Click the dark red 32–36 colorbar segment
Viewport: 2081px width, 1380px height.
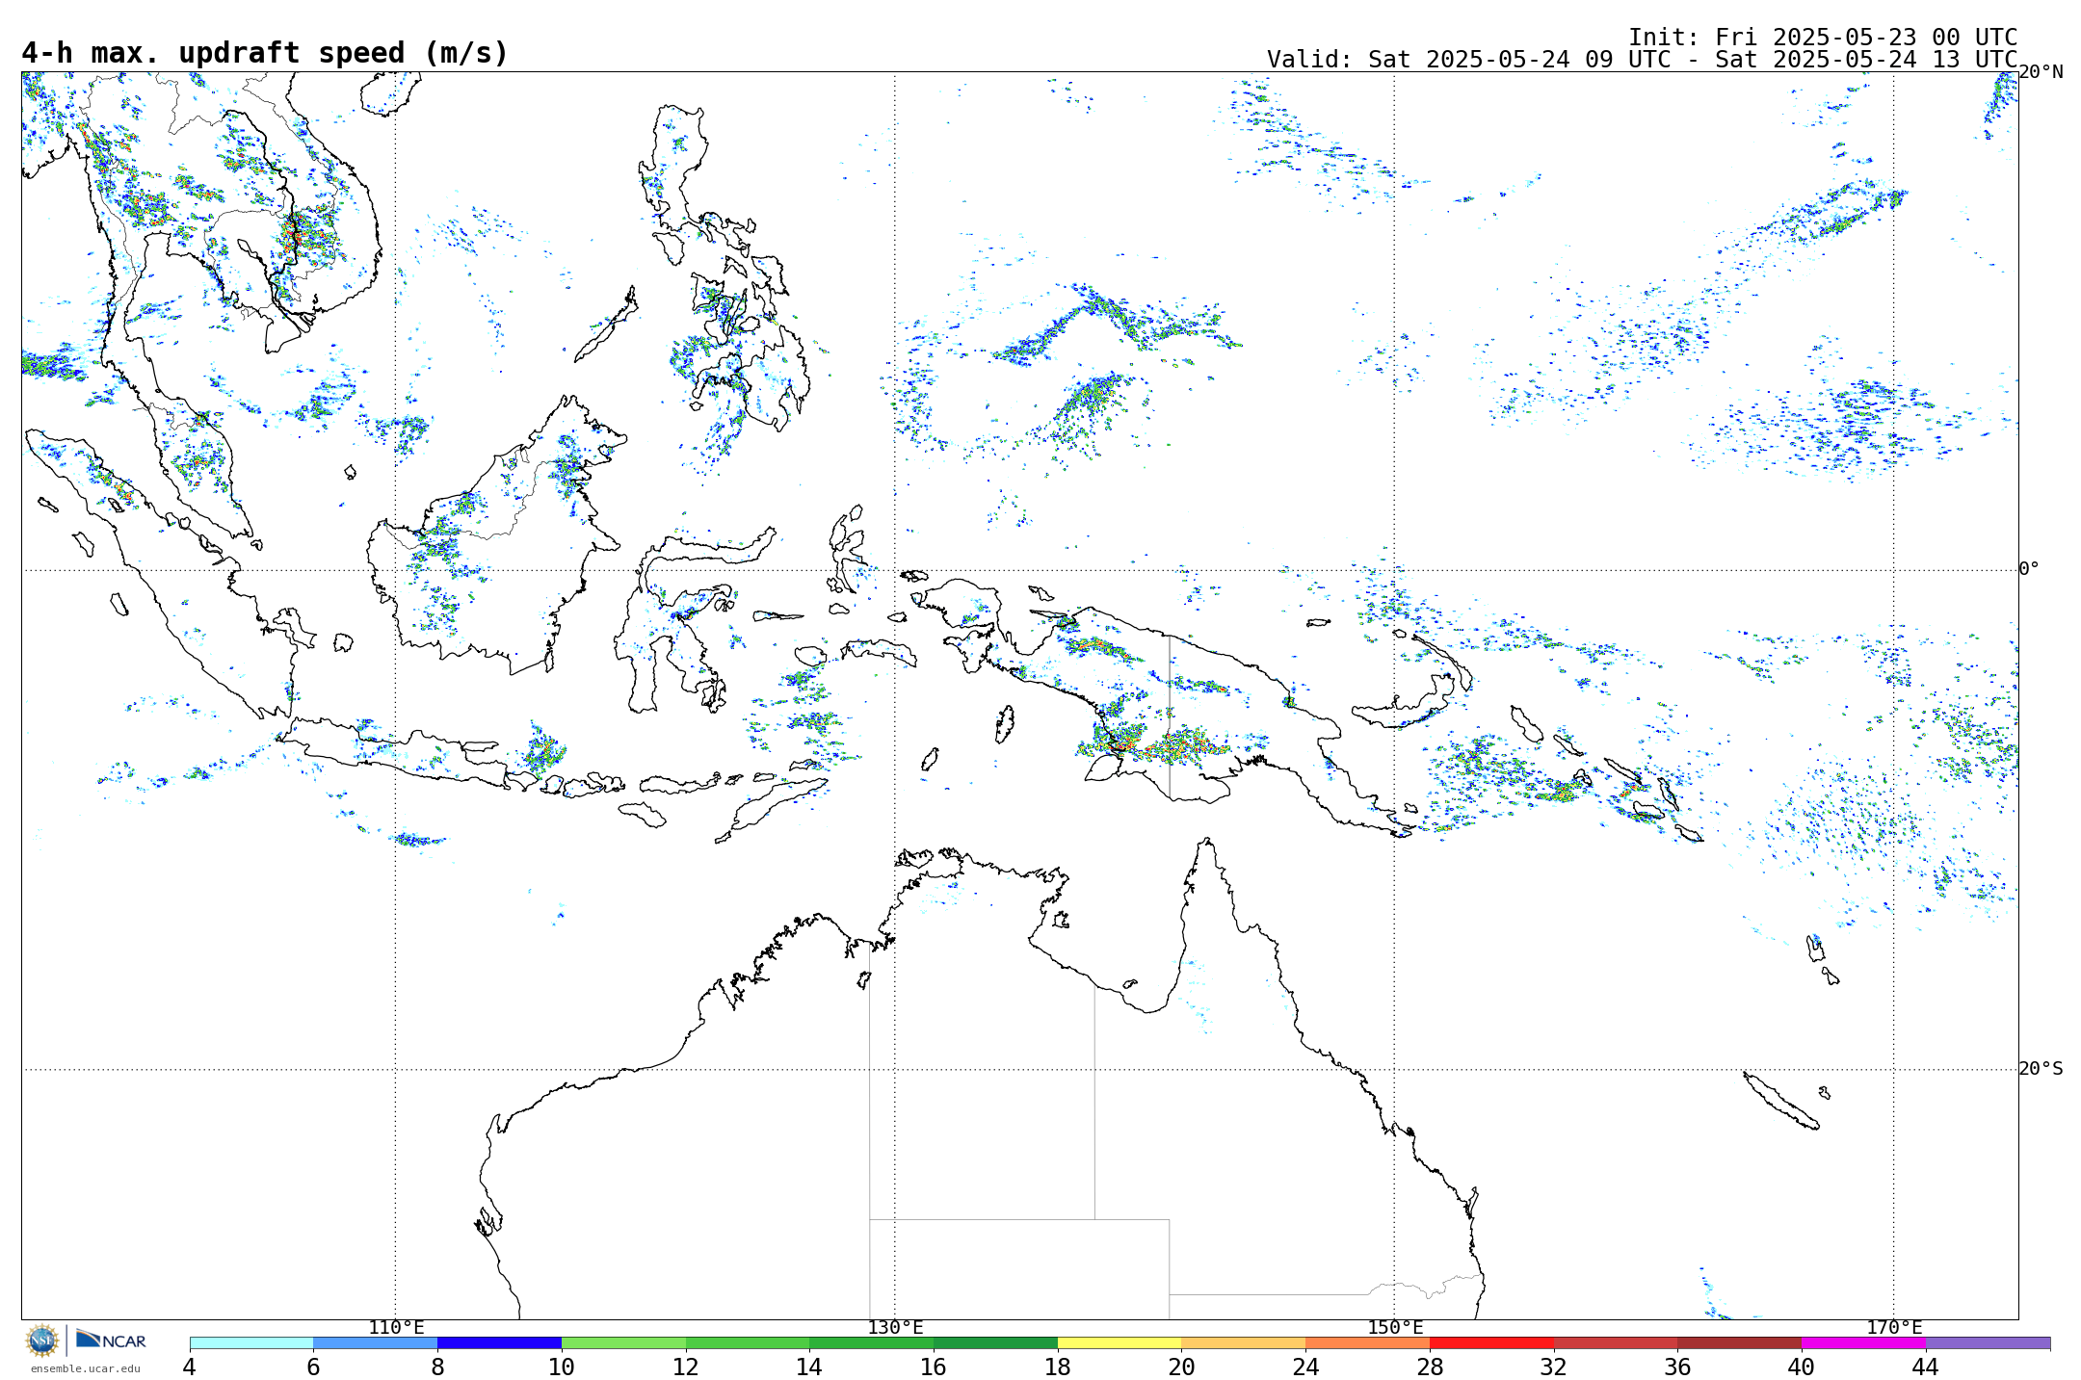tap(1616, 1342)
